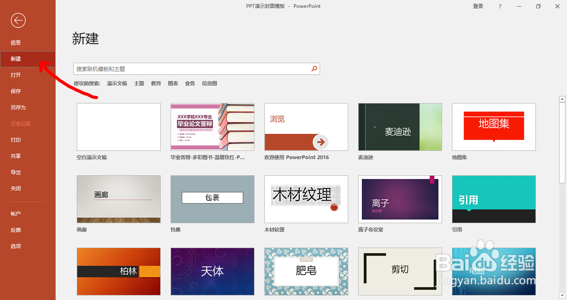The height and width of the screenshot is (300, 567).
Task: Click the help question mark icon
Action: click(x=500, y=6)
